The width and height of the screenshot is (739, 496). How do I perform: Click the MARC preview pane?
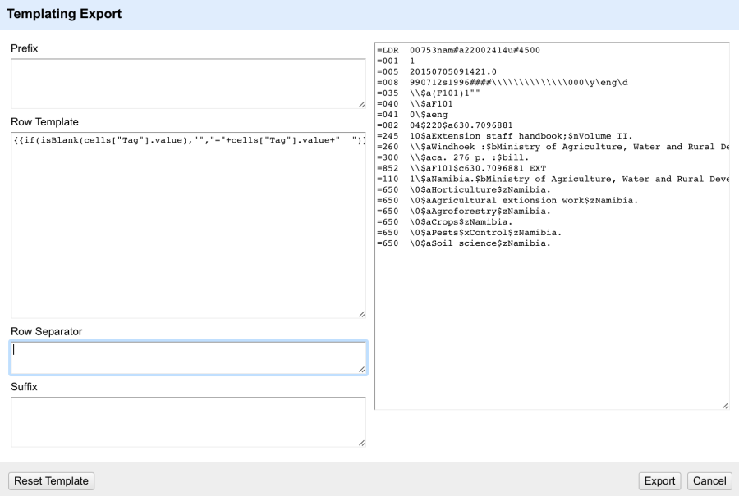click(x=549, y=328)
